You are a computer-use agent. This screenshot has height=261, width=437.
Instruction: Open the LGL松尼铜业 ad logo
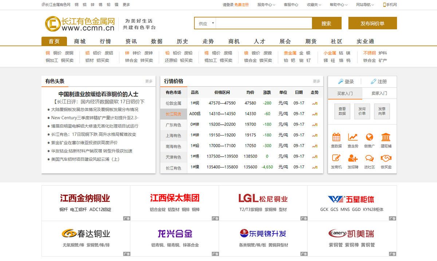coord(263,198)
